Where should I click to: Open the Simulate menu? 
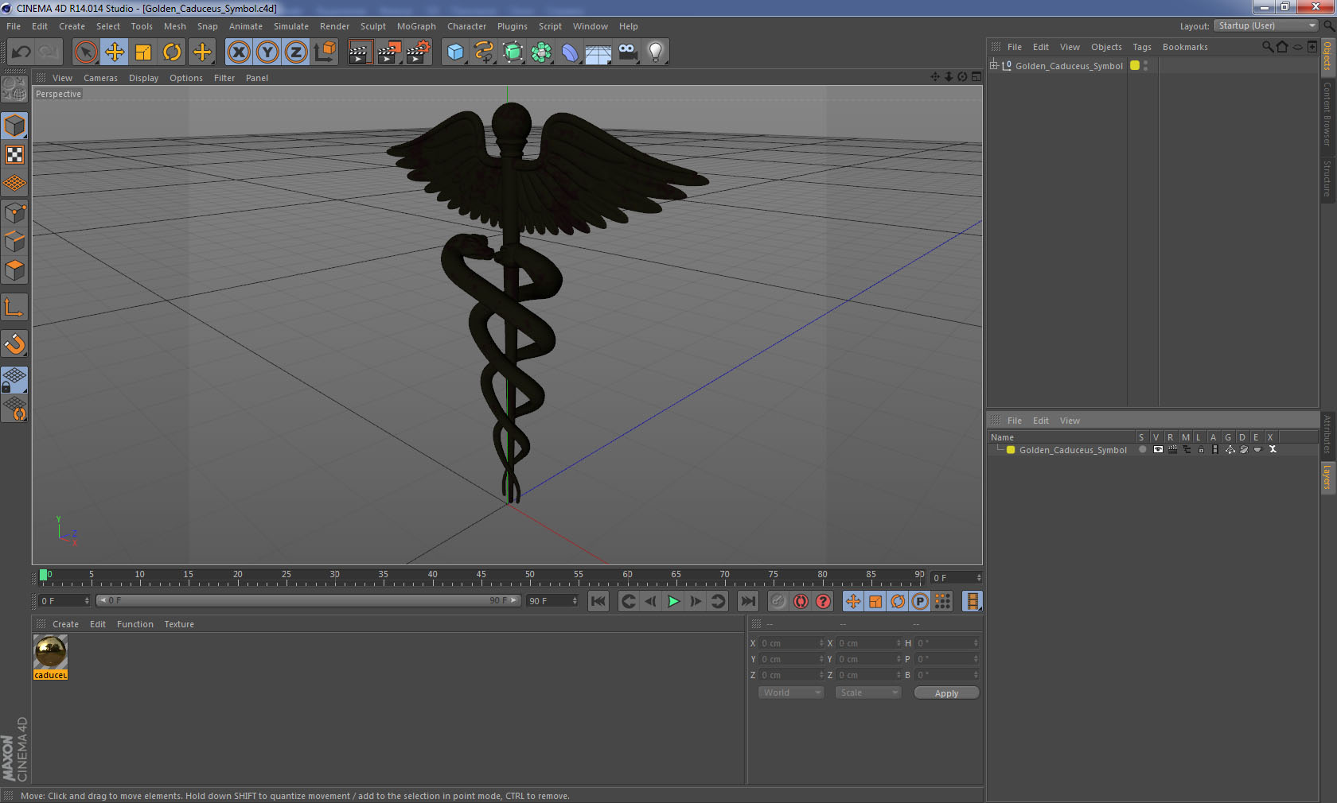(291, 26)
